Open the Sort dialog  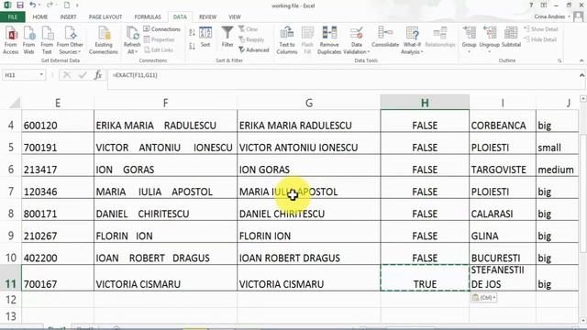pyautogui.click(x=205, y=38)
